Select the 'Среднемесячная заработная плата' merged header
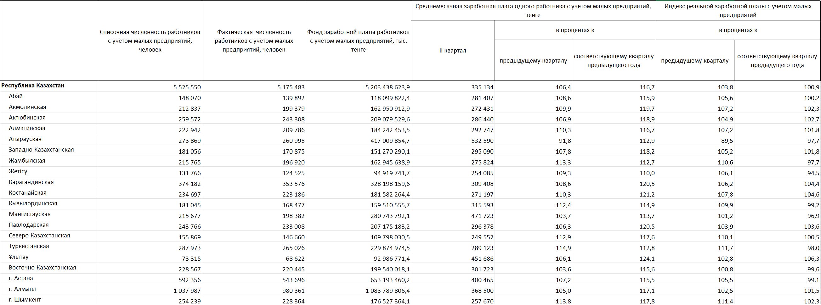The height and width of the screenshot is (305, 821). tap(533, 10)
